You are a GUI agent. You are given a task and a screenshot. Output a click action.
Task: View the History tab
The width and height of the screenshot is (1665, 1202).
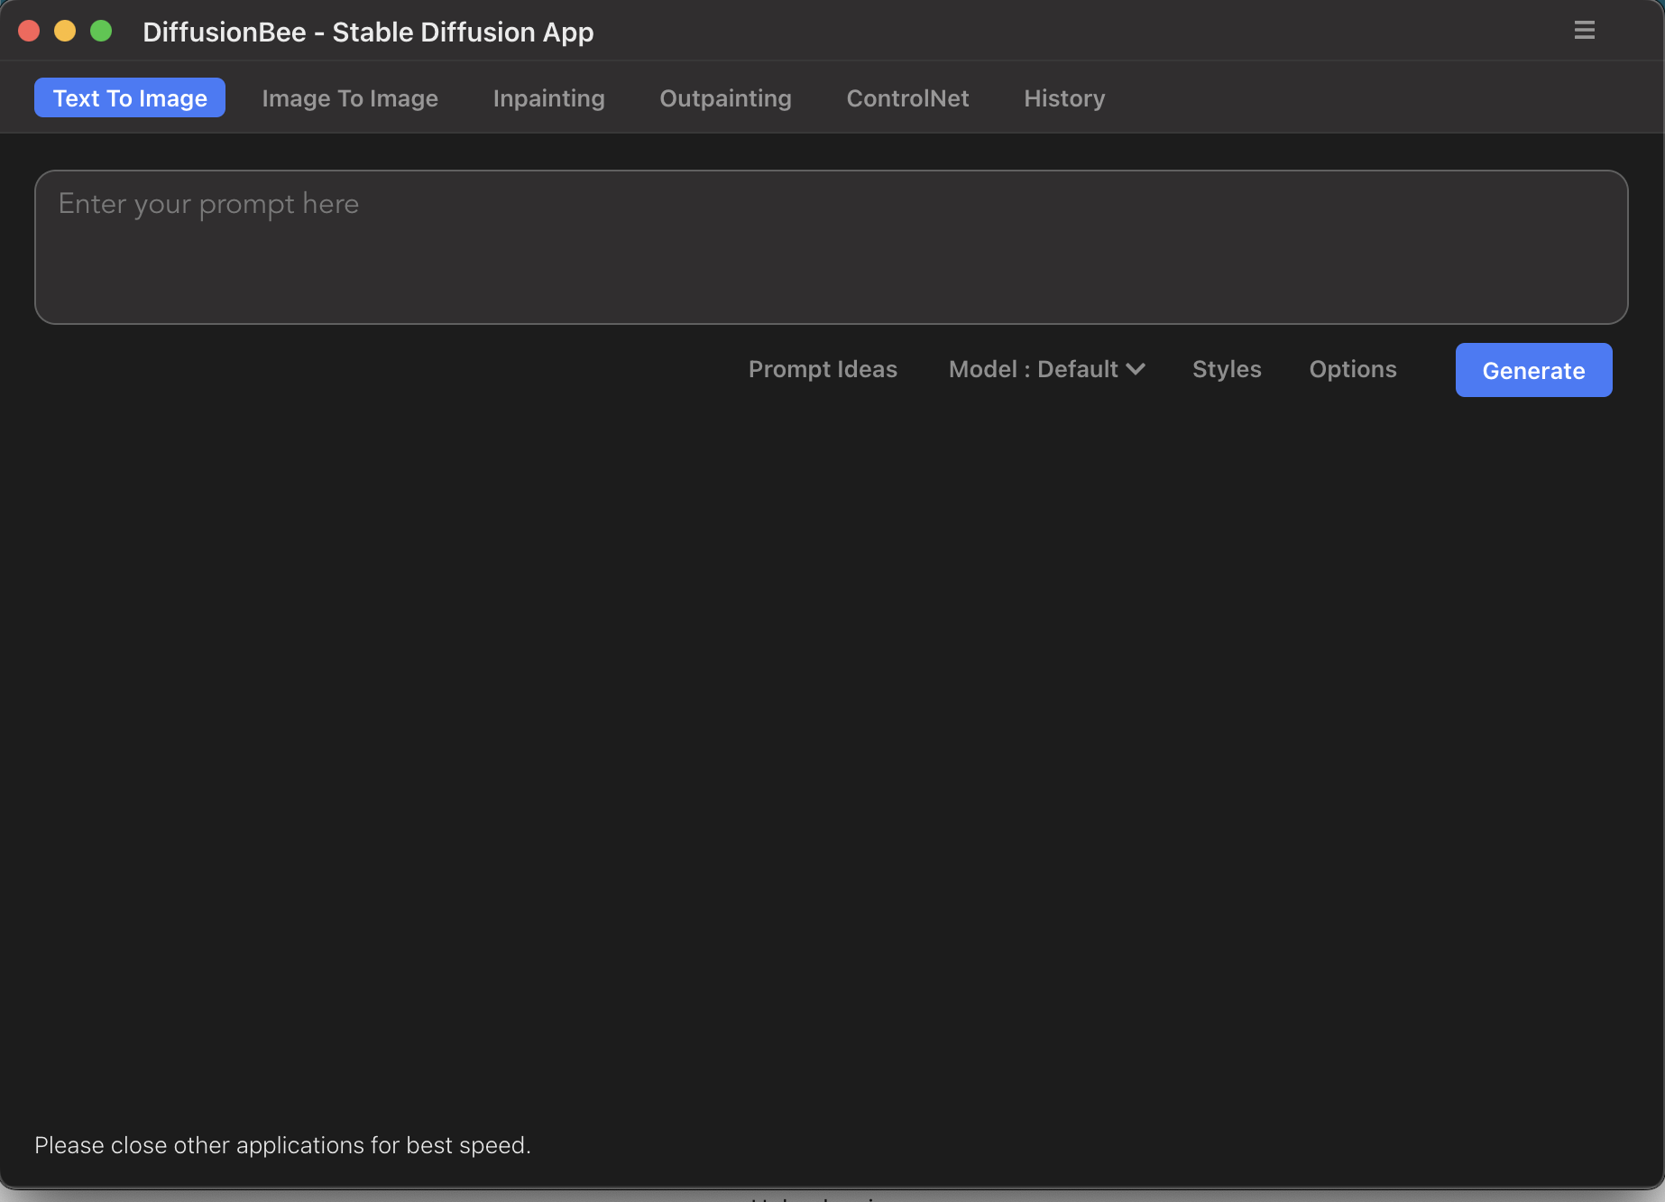pos(1064,97)
